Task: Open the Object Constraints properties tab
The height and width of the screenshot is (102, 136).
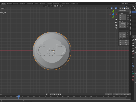Action: (133, 71)
